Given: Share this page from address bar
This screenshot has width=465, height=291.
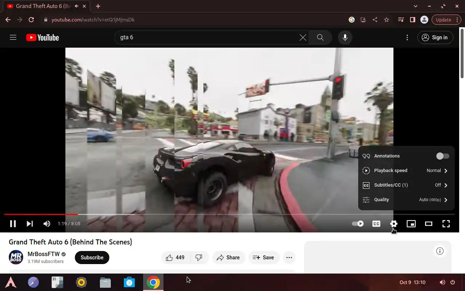Looking at the screenshot, I should 375,20.
